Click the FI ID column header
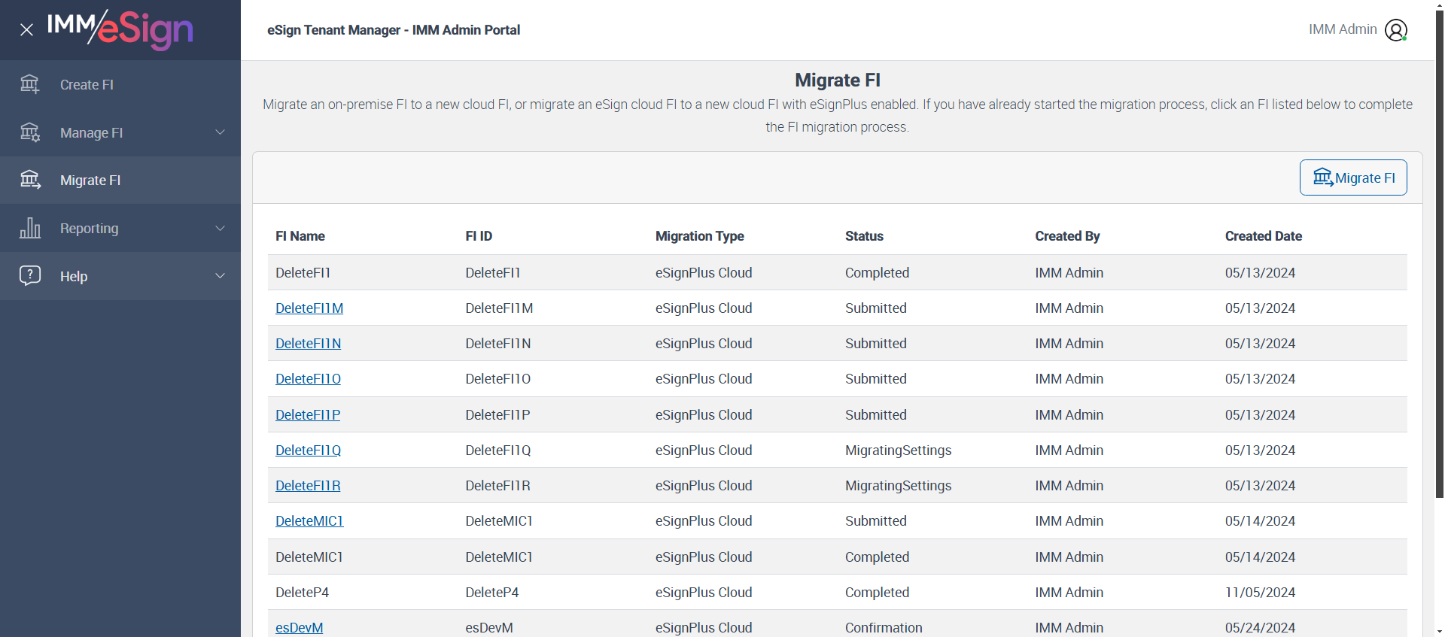The height and width of the screenshot is (637, 1445). pyautogui.click(x=479, y=236)
